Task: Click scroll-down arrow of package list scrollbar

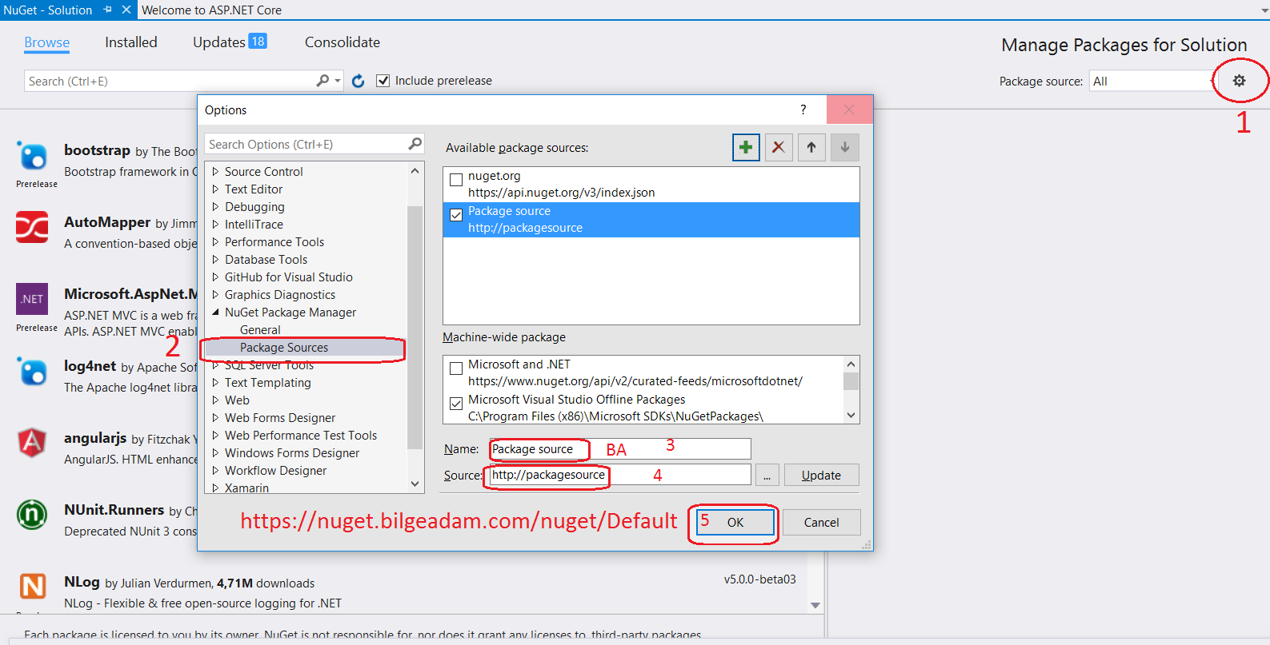Action: coord(815,605)
